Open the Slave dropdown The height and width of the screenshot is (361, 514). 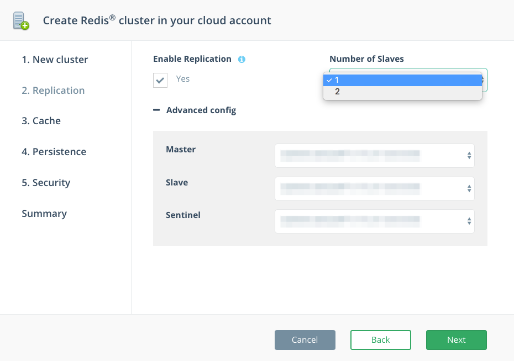pyautogui.click(x=375, y=189)
